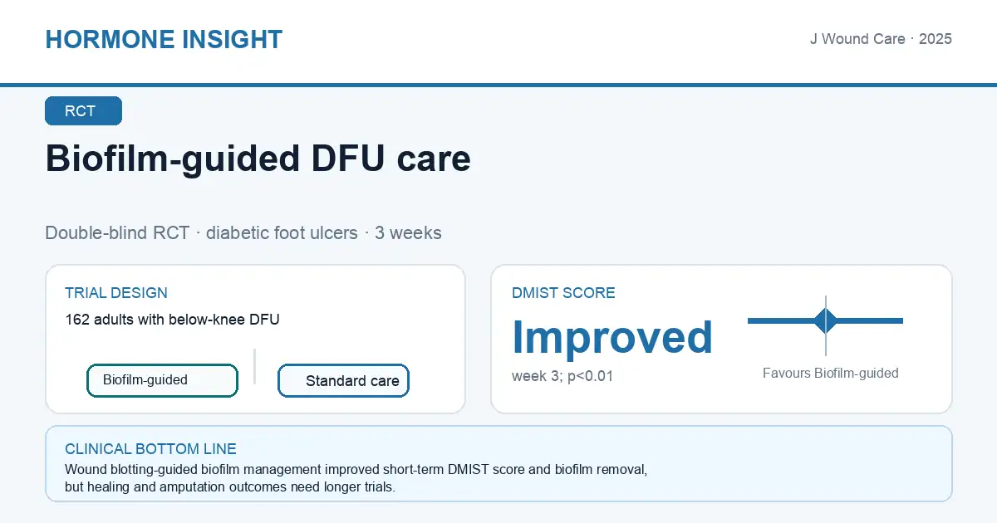
Task: Click the confidence interval horizontal line
Action: click(x=825, y=320)
